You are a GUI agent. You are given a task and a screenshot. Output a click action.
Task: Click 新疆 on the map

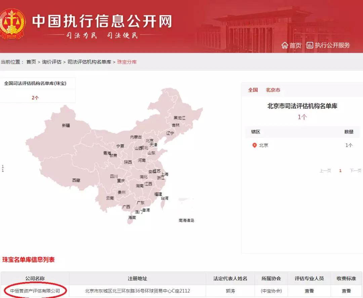pyautogui.click(x=66, y=125)
